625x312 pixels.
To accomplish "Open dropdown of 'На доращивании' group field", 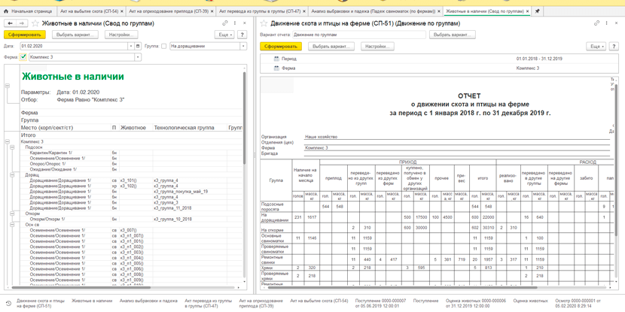I will [243, 46].
